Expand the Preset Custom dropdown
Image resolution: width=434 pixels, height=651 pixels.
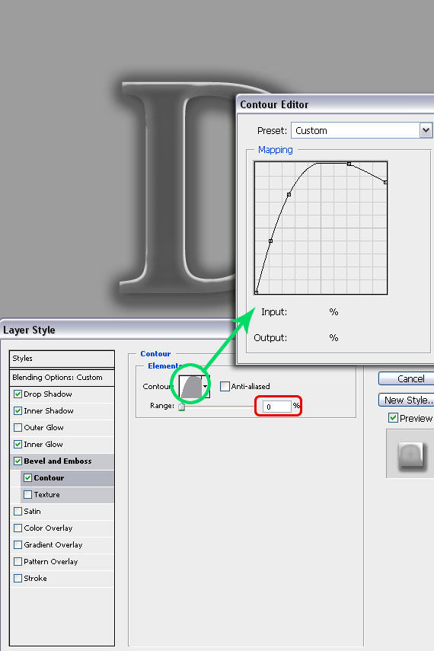click(426, 130)
